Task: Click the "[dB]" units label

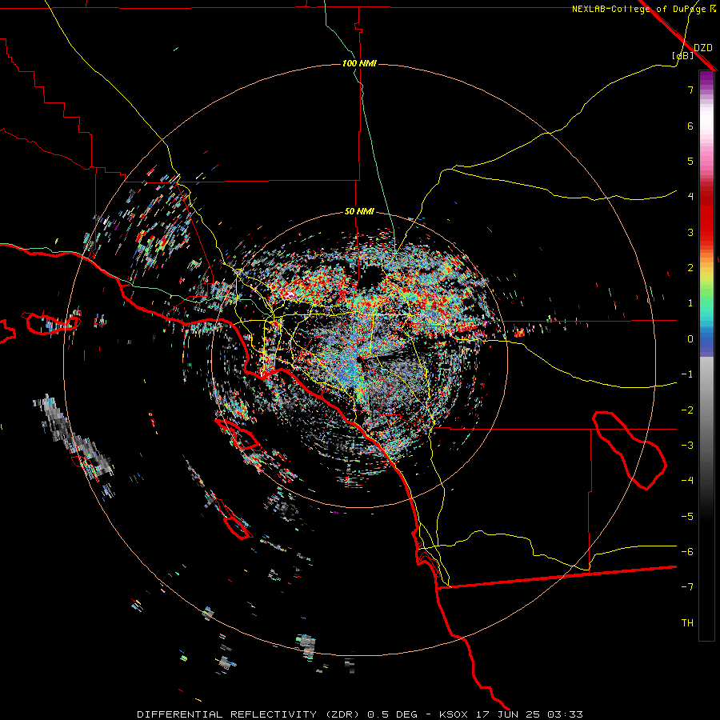Action: (683, 55)
